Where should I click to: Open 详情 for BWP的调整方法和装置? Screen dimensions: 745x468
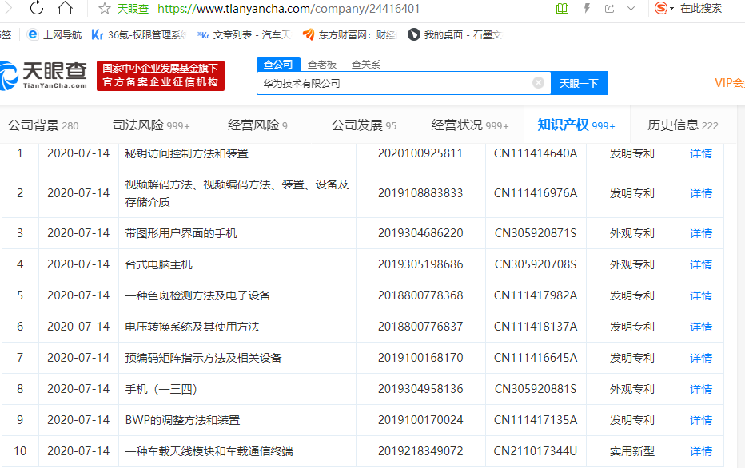click(701, 420)
